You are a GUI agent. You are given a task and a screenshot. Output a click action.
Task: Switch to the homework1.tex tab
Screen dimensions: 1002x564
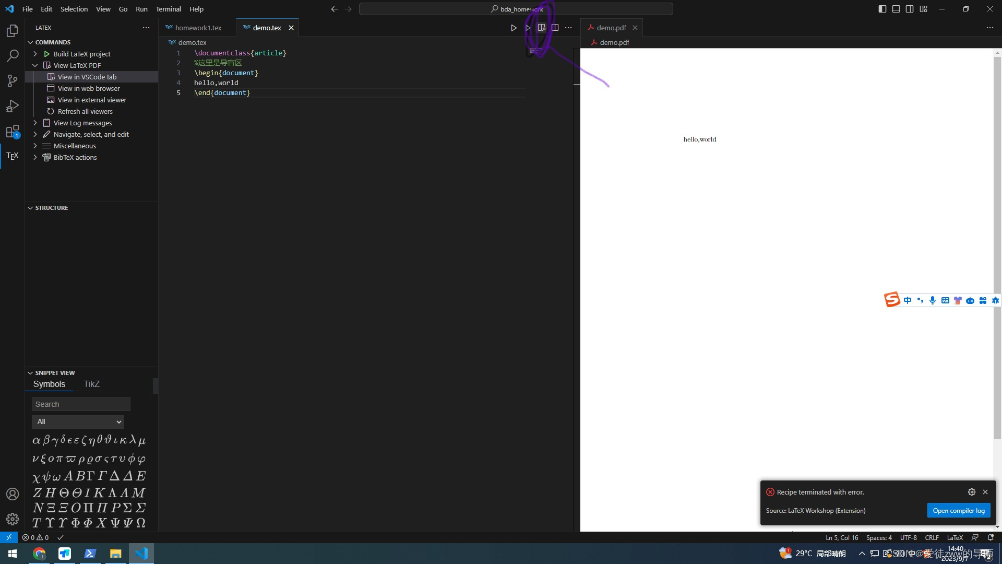click(198, 28)
